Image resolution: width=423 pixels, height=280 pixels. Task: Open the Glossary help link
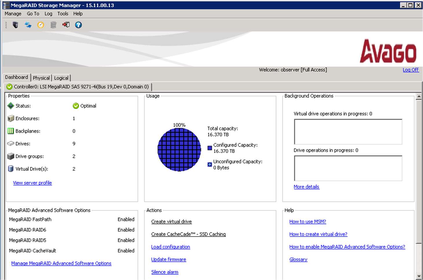click(298, 259)
